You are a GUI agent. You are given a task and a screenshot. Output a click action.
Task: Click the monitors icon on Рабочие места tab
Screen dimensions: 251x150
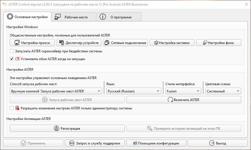(58, 17)
